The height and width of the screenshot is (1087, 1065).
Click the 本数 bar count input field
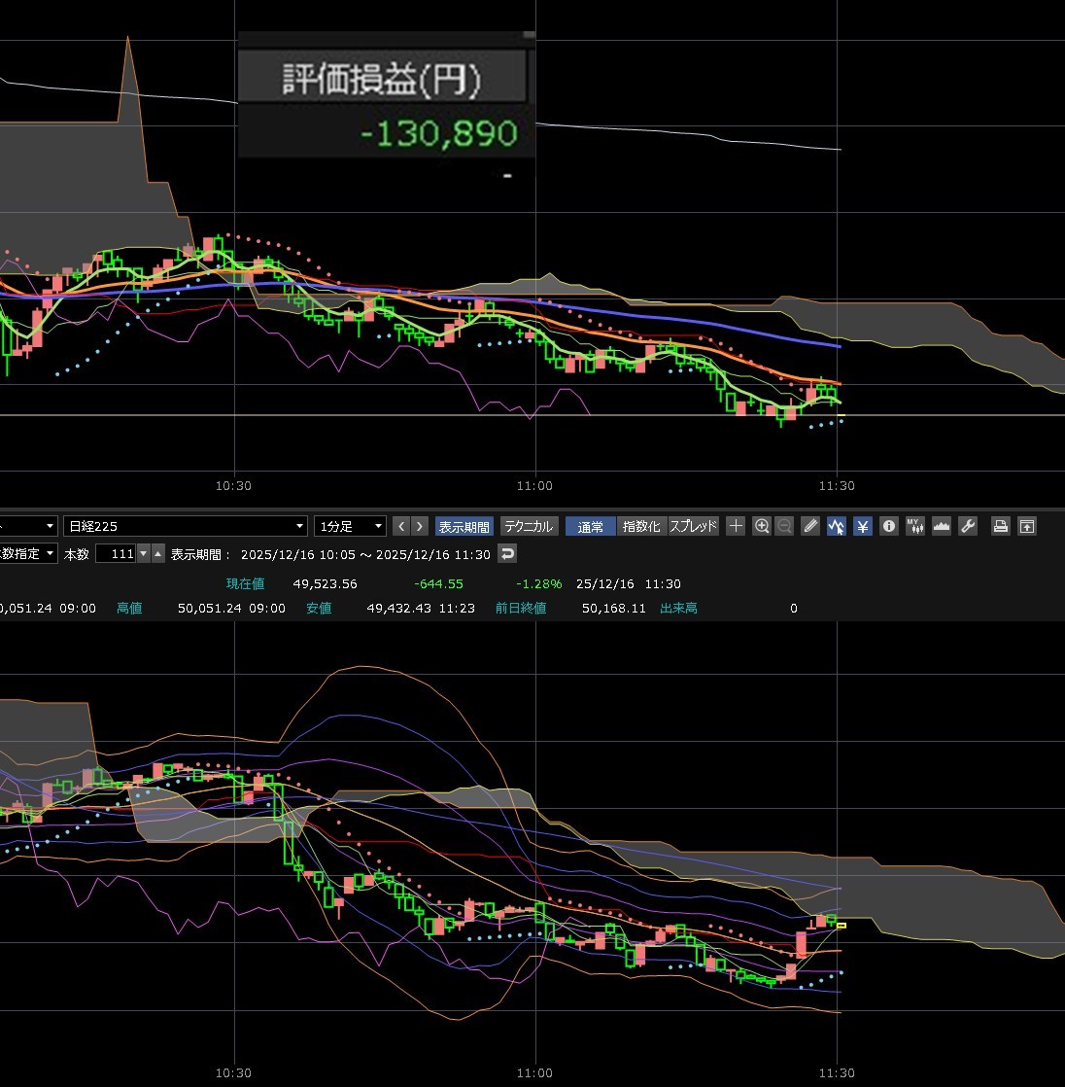[115, 553]
